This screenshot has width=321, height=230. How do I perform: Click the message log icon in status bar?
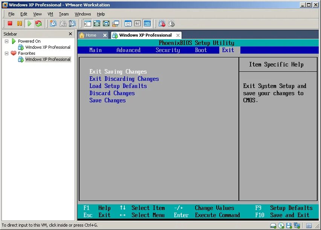pyautogui.click(x=309, y=226)
